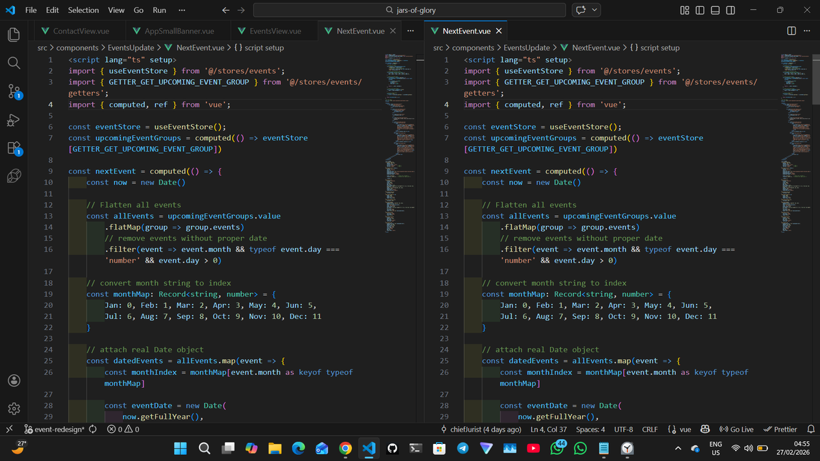Open the Extensions view
This screenshot has height=461, width=820.
coord(14,148)
